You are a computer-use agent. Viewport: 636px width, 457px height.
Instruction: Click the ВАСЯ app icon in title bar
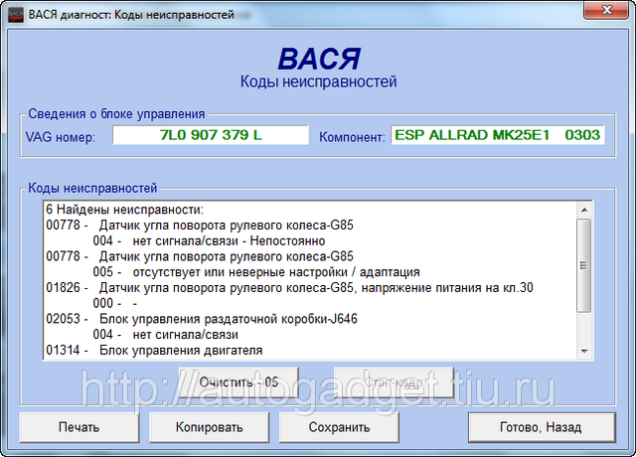coord(16,15)
